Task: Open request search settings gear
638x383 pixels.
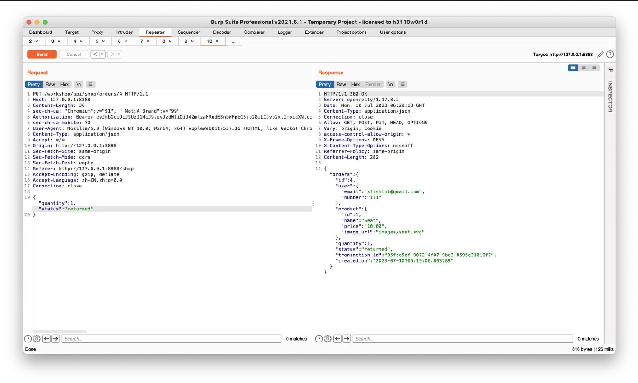Action: pyautogui.click(x=37, y=339)
